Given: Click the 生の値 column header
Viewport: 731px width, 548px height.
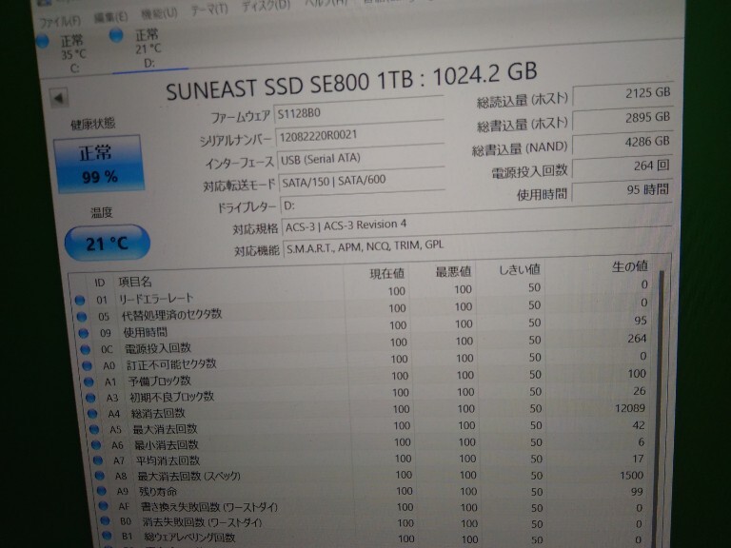Looking at the screenshot, I should [630, 266].
